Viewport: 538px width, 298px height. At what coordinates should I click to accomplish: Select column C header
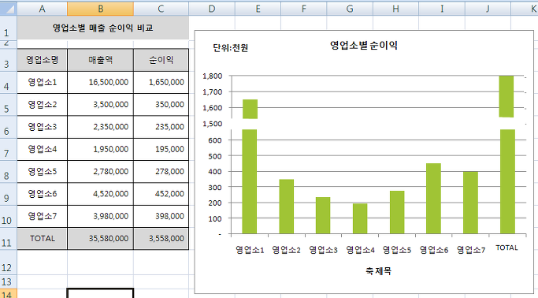(x=161, y=9)
